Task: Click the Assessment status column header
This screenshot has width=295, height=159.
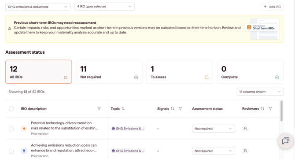Action: (207, 109)
